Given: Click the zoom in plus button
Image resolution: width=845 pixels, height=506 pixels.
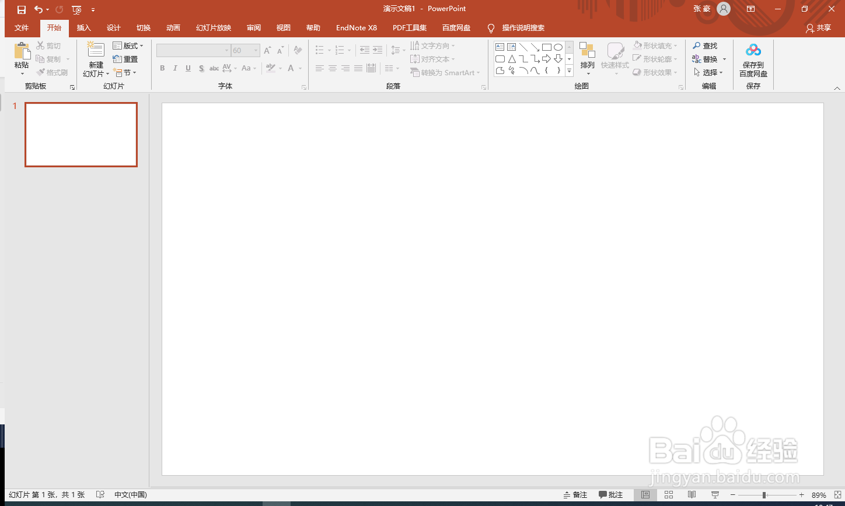Looking at the screenshot, I should 802,495.
